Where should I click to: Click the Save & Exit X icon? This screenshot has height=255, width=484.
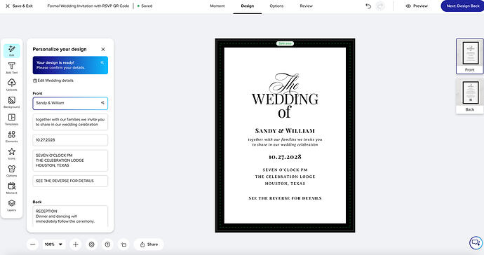point(8,6)
